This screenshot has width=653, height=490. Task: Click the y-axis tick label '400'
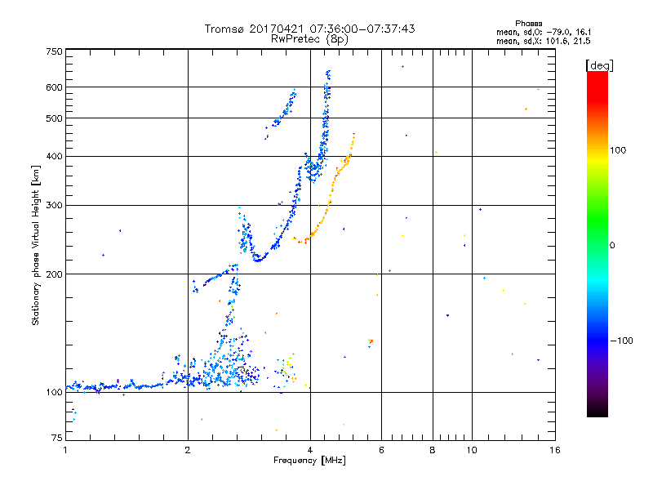pos(54,157)
